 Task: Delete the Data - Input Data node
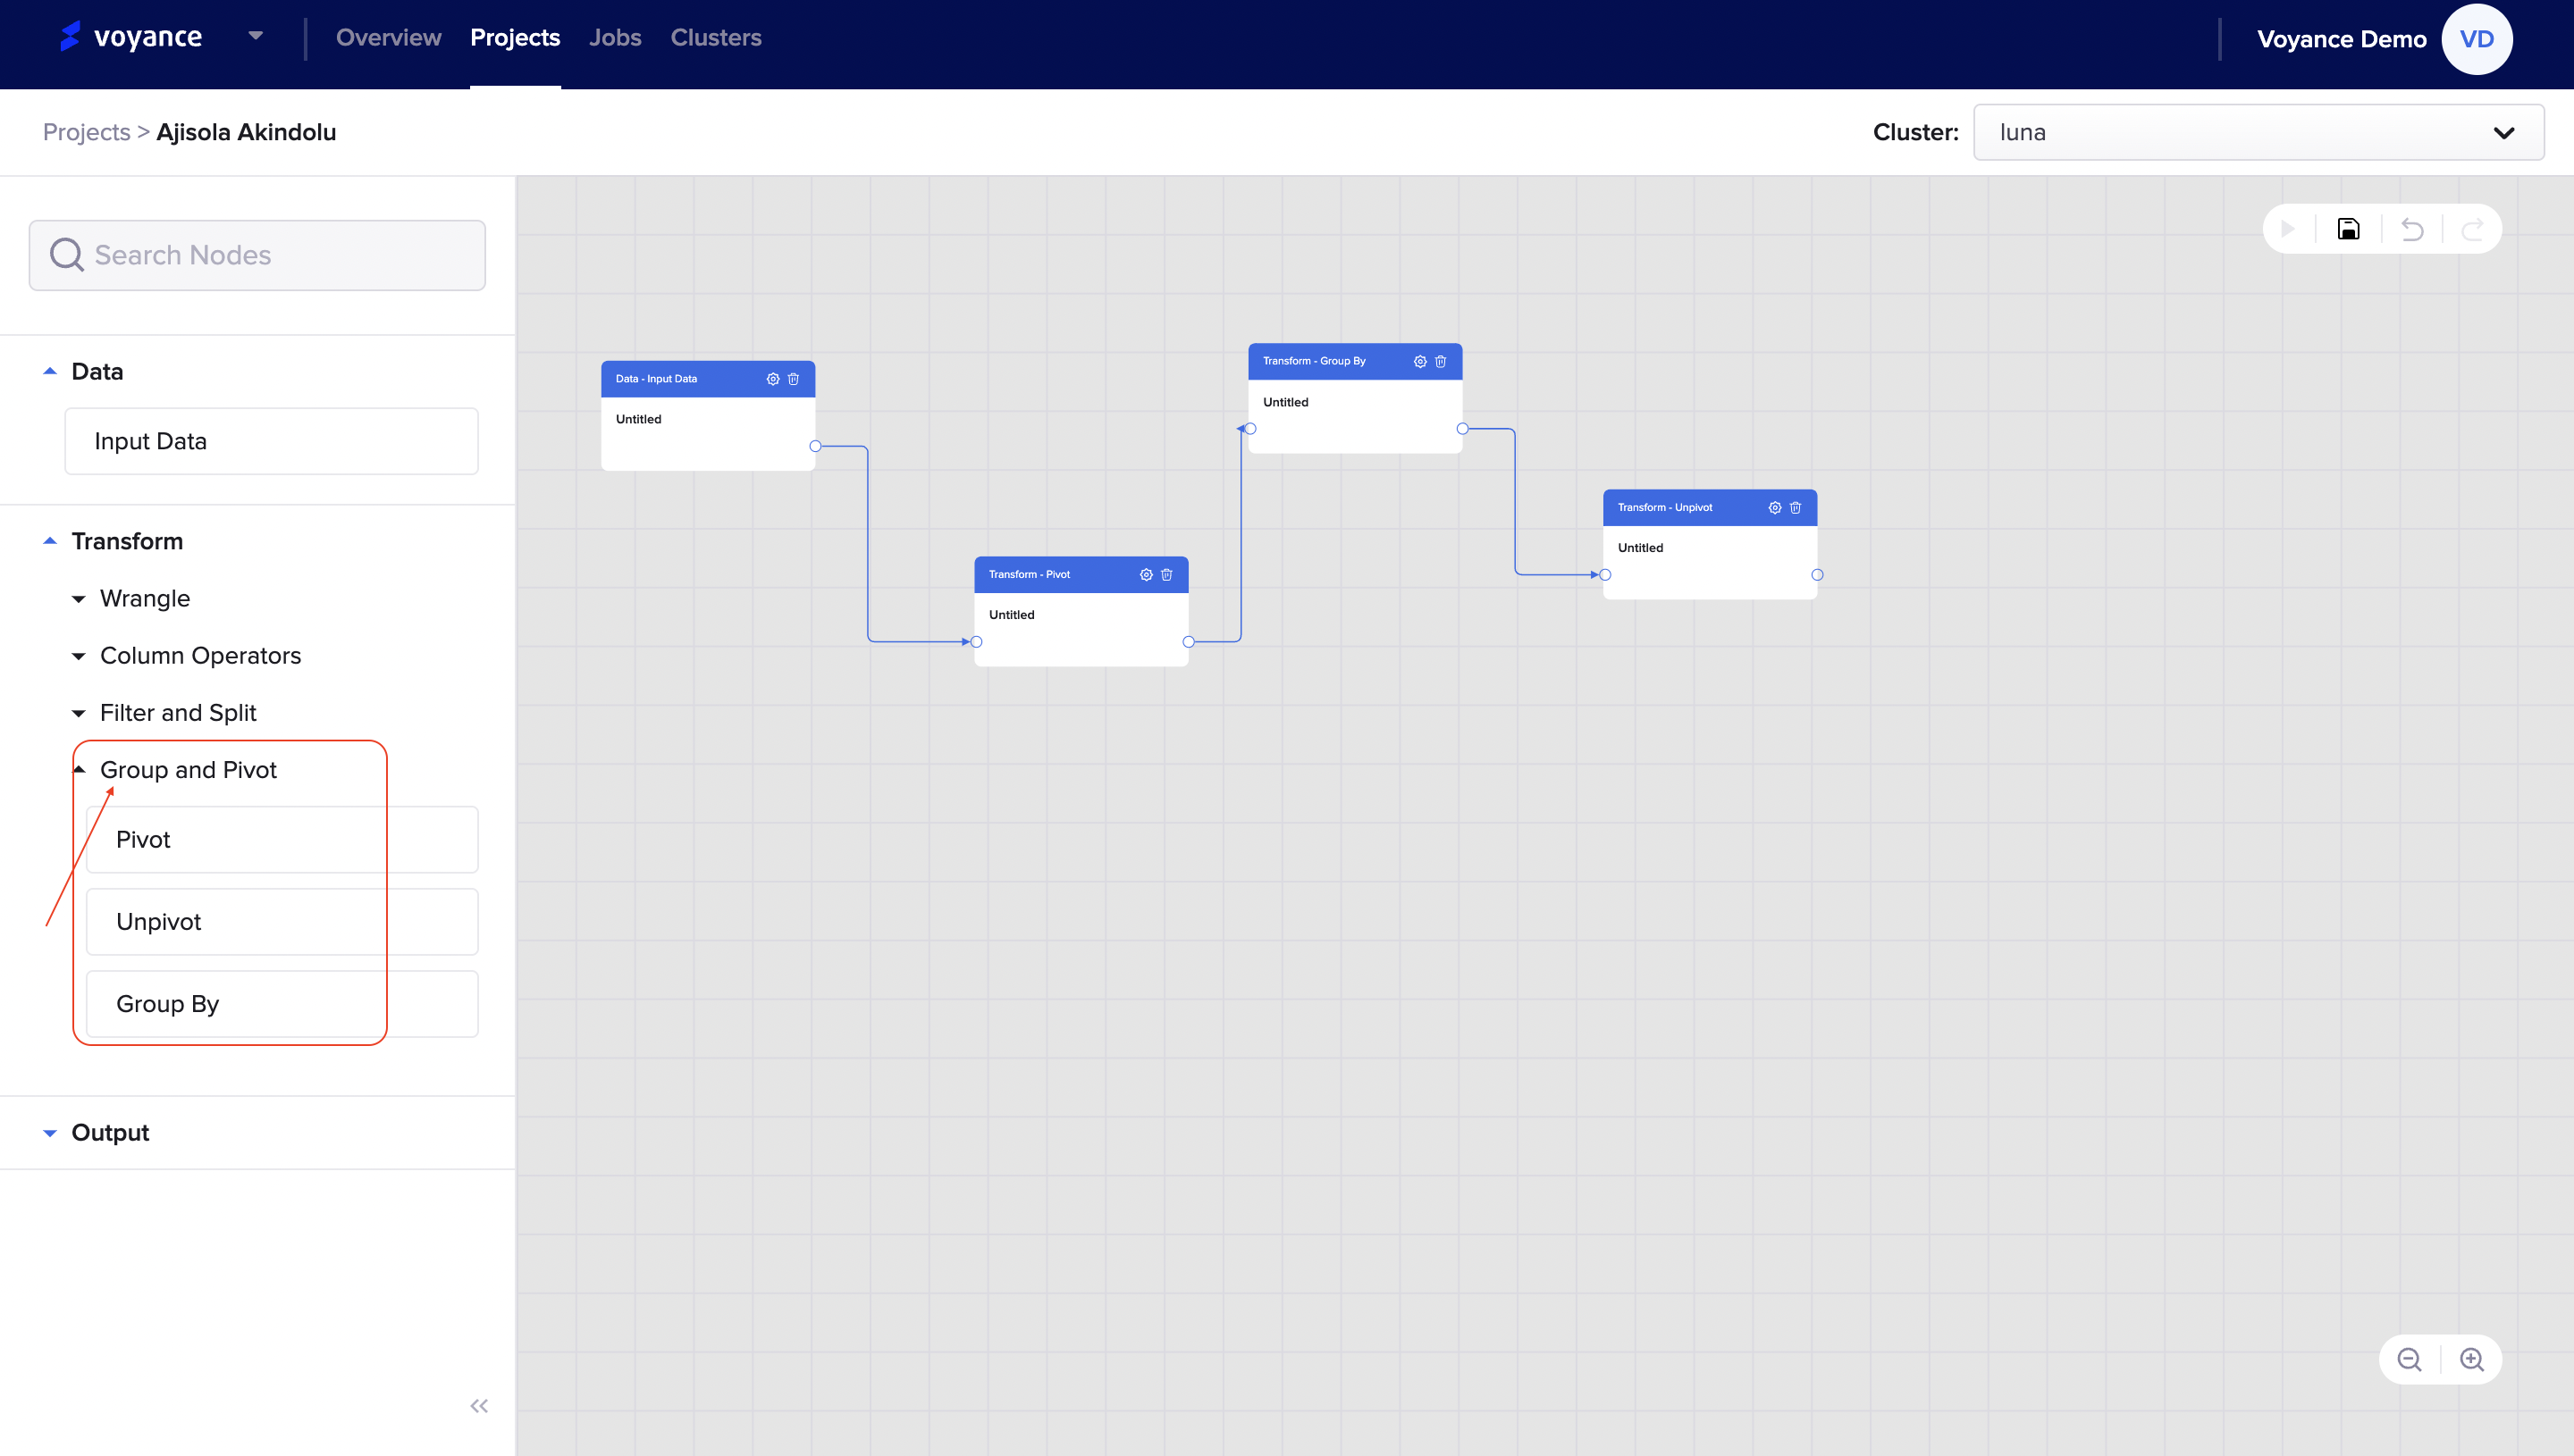794,379
